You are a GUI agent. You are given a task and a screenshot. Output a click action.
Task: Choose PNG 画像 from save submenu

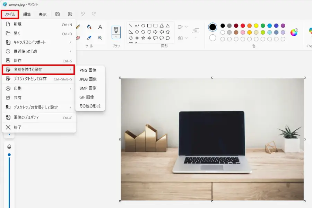tap(88, 70)
